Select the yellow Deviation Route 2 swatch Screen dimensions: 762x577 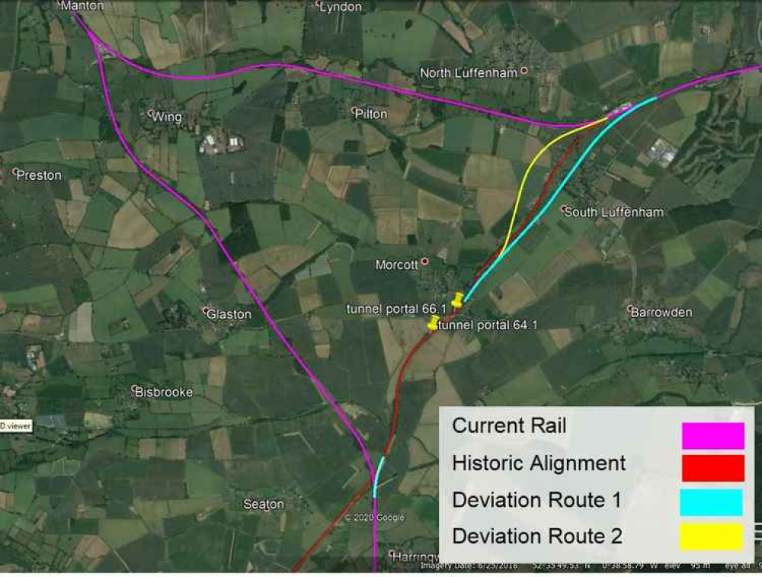click(x=712, y=537)
